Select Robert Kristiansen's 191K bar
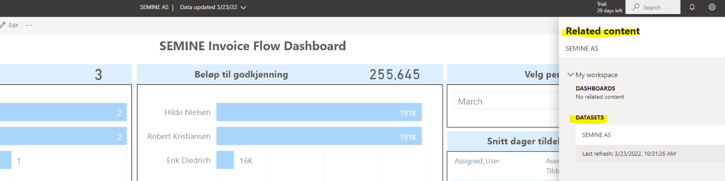 pyautogui.click(x=319, y=136)
